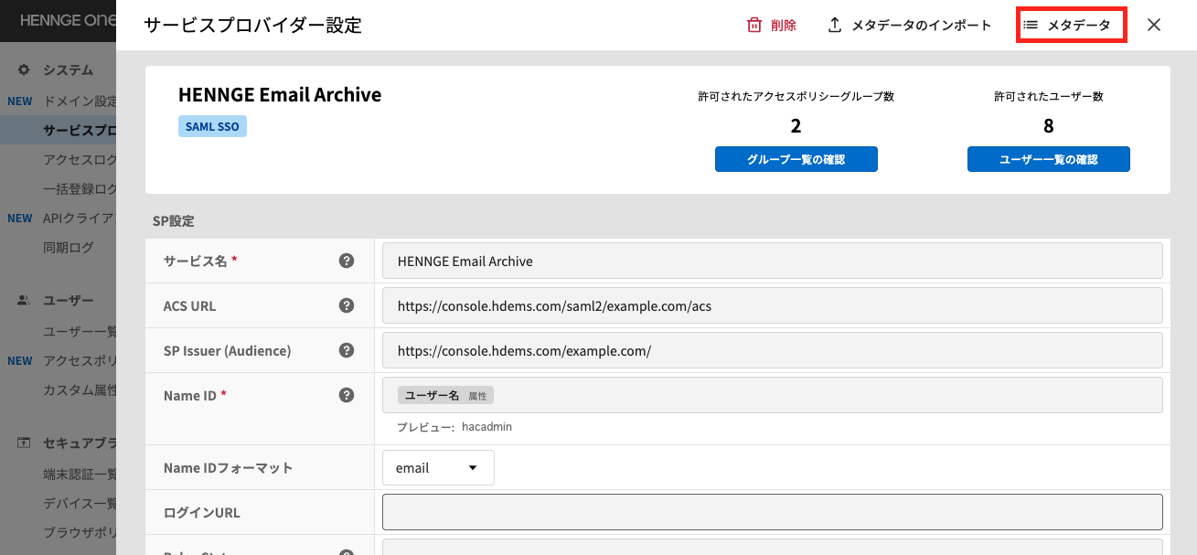Click the HENNGE Email Archive title
The height and width of the screenshot is (555, 1197).
click(280, 94)
